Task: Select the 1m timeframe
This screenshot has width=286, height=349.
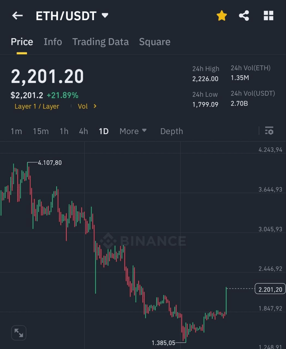Action: pos(16,131)
